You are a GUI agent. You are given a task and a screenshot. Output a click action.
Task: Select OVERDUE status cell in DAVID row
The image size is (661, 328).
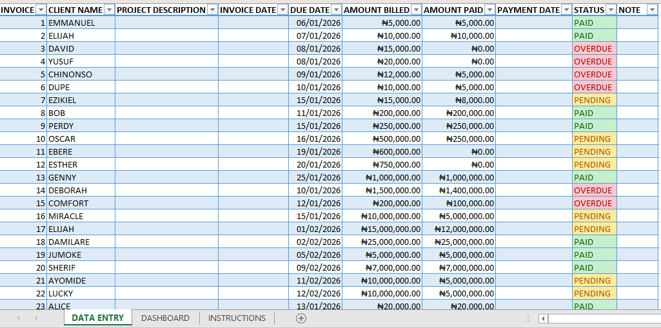pos(595,48)
